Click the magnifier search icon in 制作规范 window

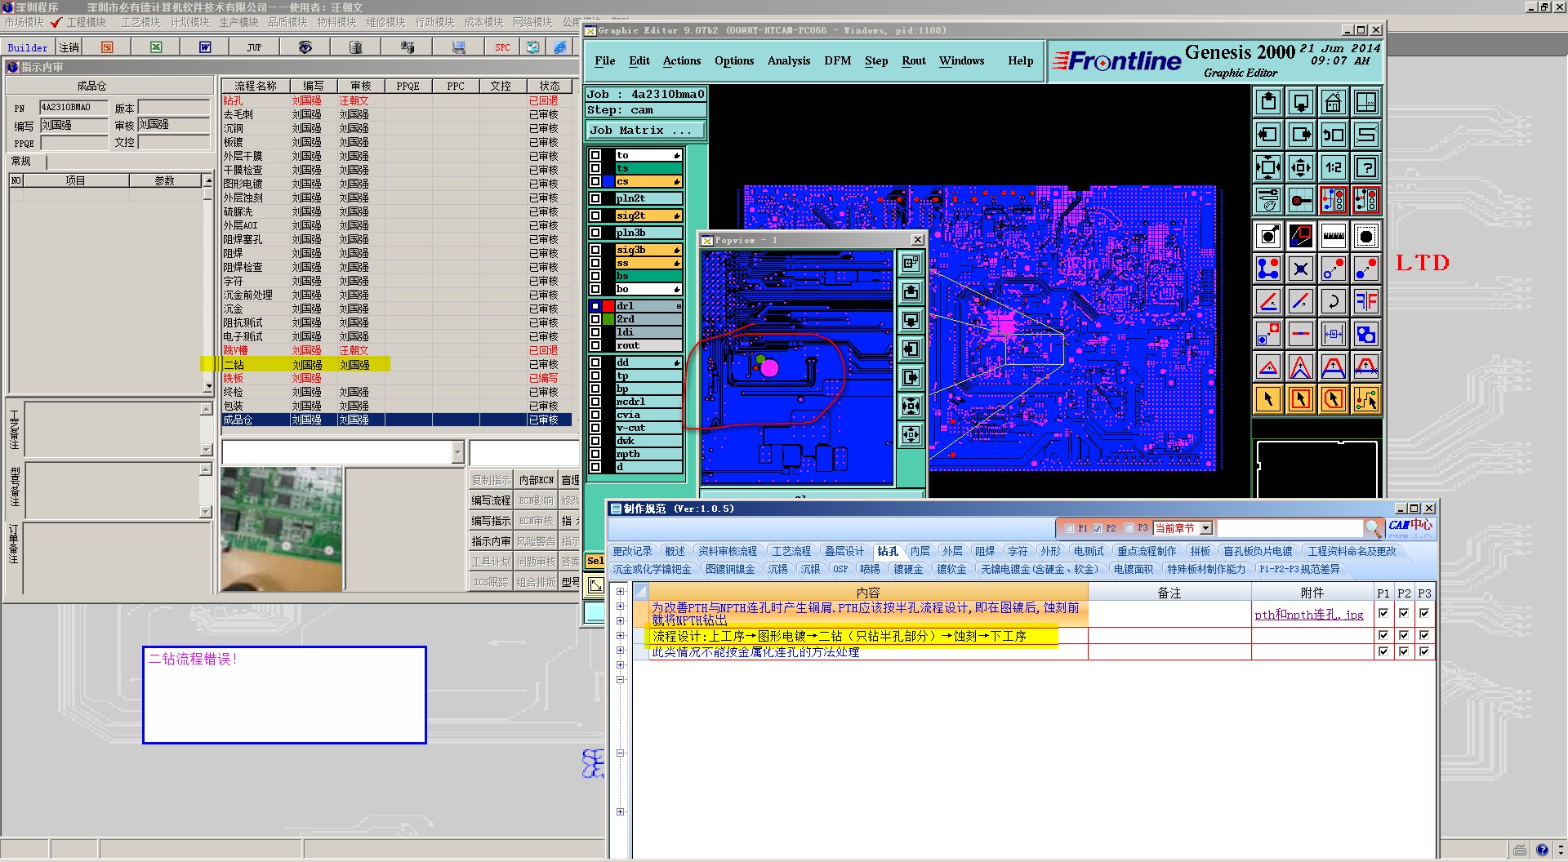click(x=1373, y=527)
